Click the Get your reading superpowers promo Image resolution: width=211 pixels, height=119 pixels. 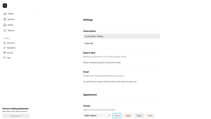tap(16, 109)
